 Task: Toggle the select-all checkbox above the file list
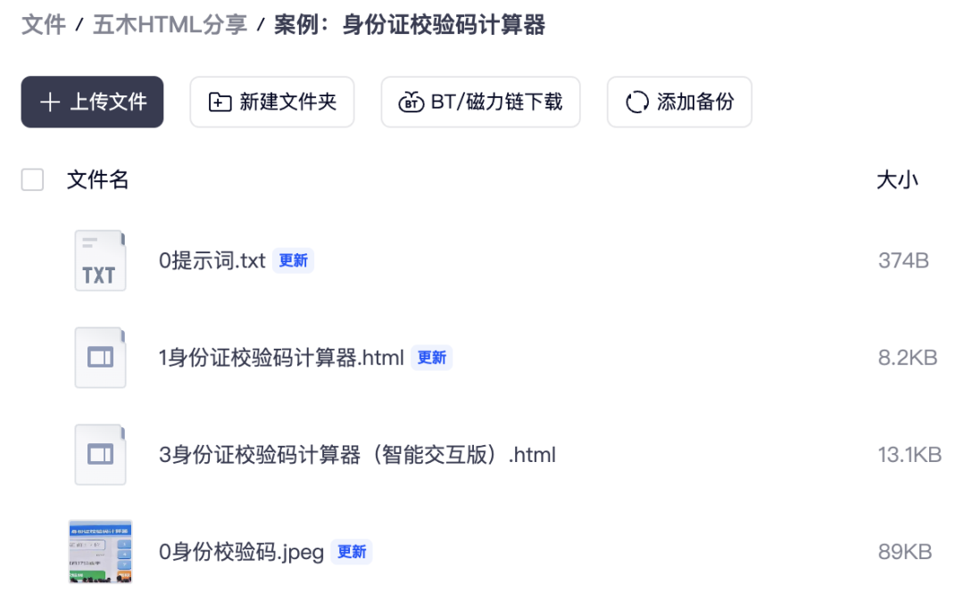point(32,179)
